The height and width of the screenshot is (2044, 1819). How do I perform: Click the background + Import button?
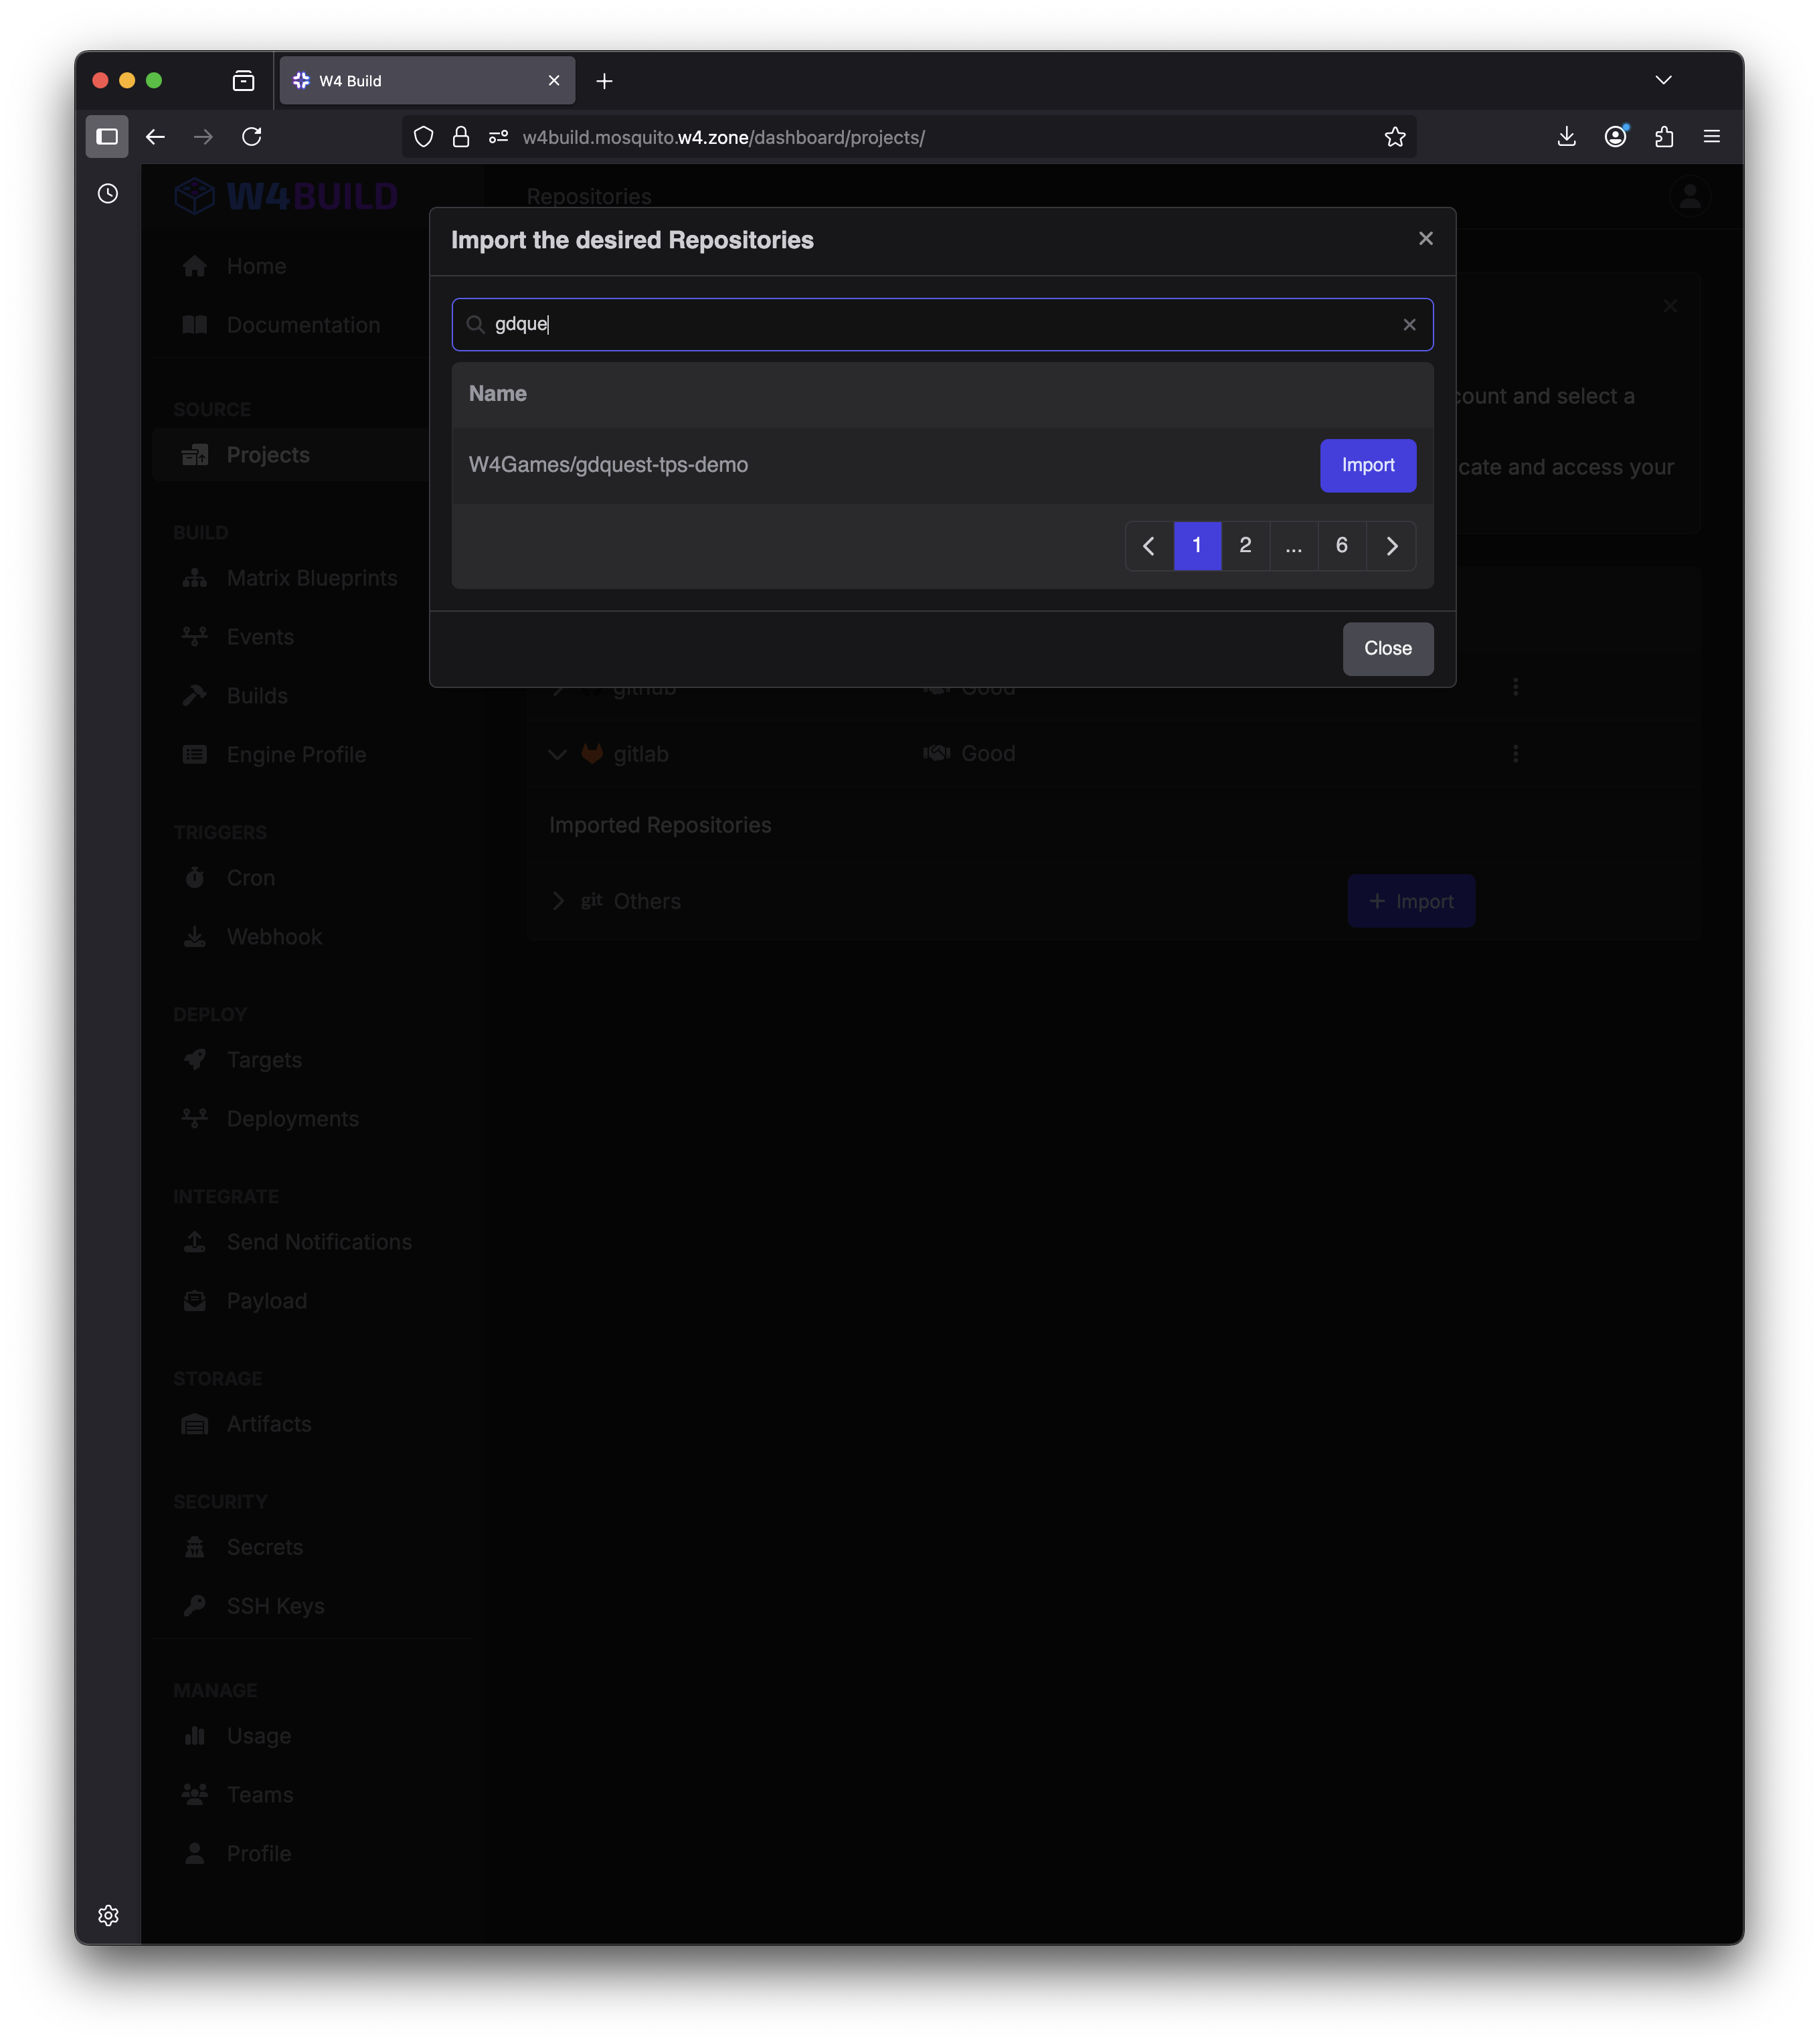[1410, 901]
